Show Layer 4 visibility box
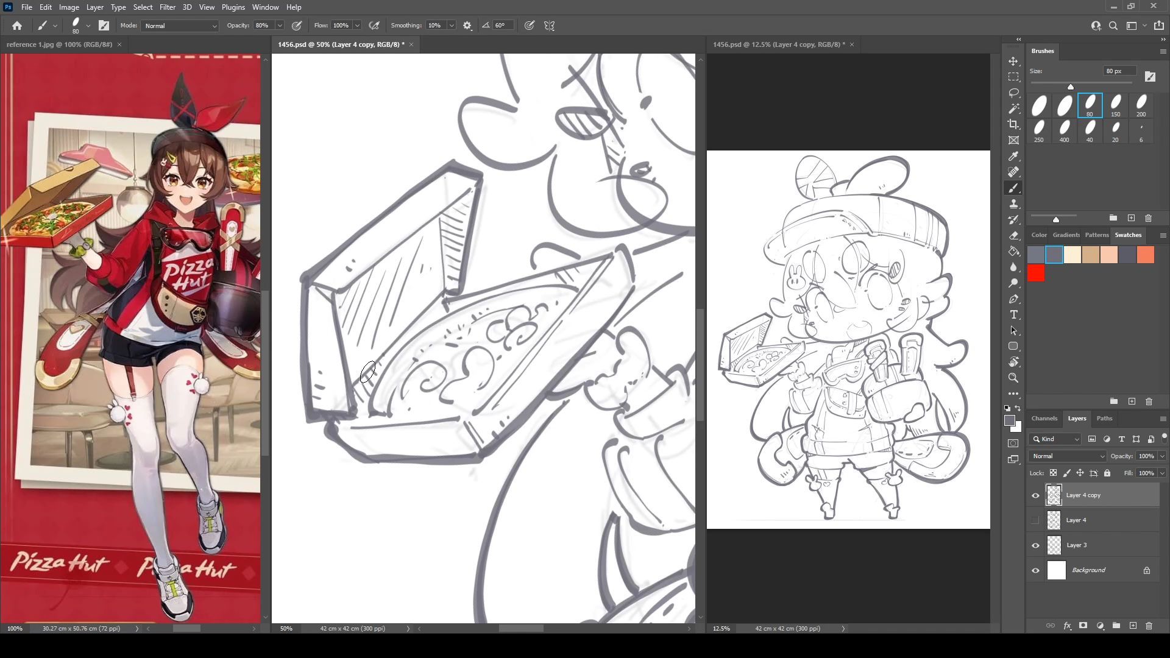The image size is (1170, 658). pyautogui.click(x=1035, y=520)
